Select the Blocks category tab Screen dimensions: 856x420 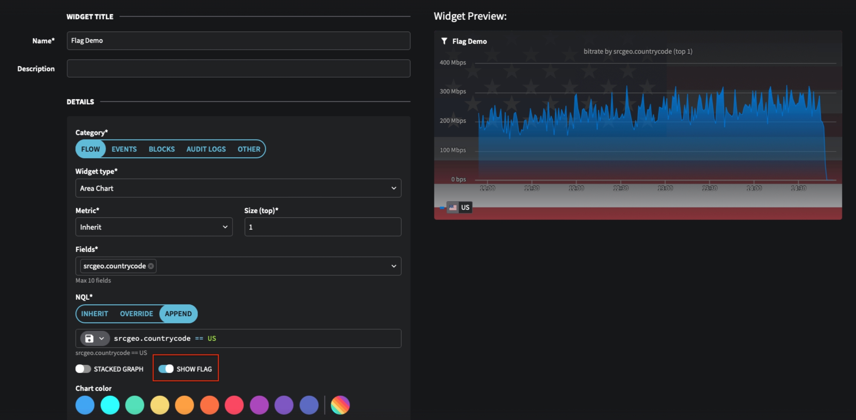pyautogui.click(x=162, y=149)
